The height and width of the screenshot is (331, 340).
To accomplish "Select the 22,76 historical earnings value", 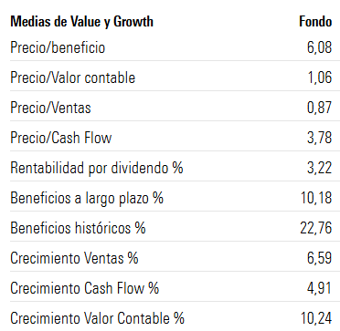I will [x=316, y=228].
